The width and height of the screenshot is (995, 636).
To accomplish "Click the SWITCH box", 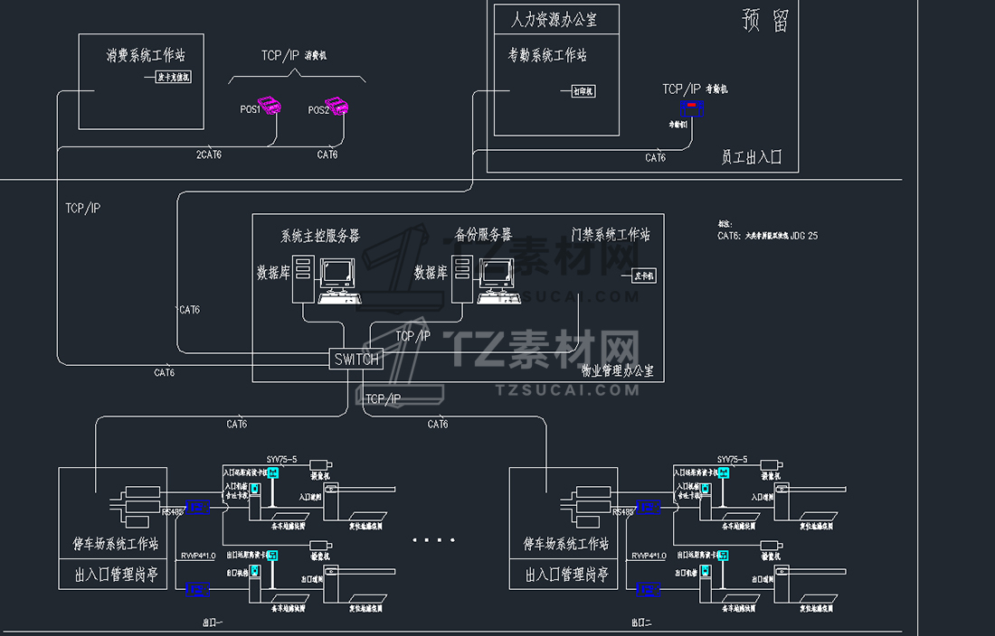I will point(356,360).
